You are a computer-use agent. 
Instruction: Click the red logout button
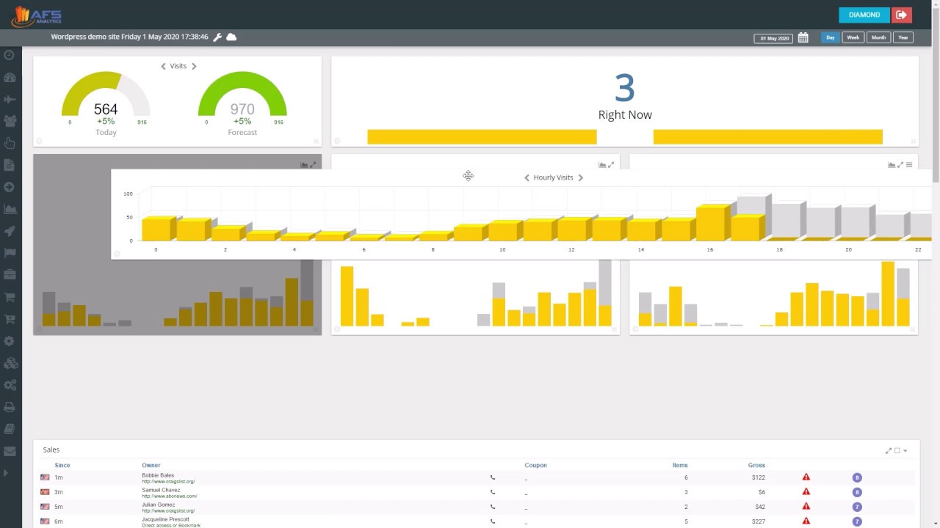tap(901, 15)
